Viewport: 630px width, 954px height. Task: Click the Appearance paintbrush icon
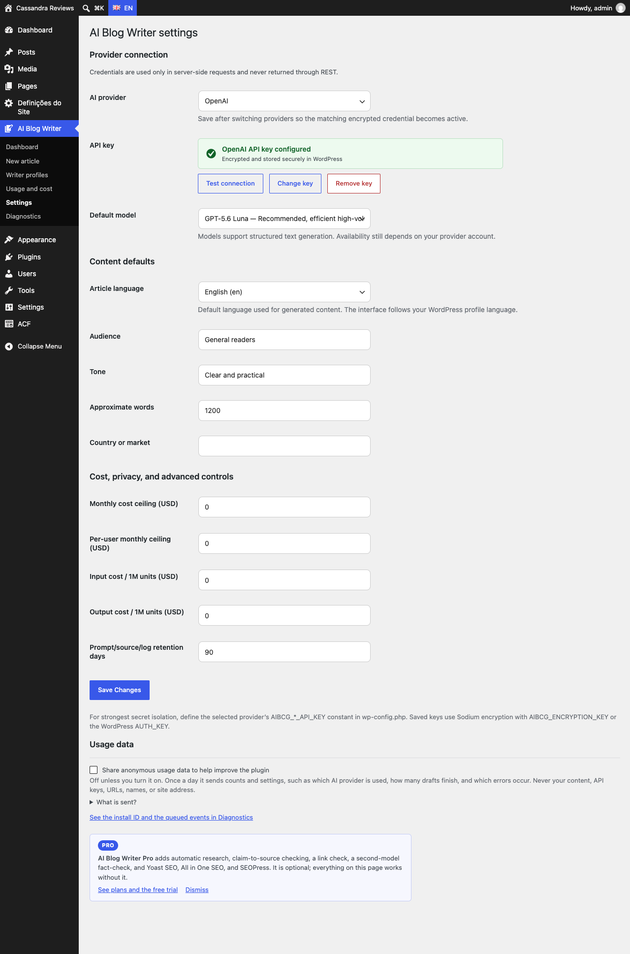pyautogui.click(x=9, y=240)
